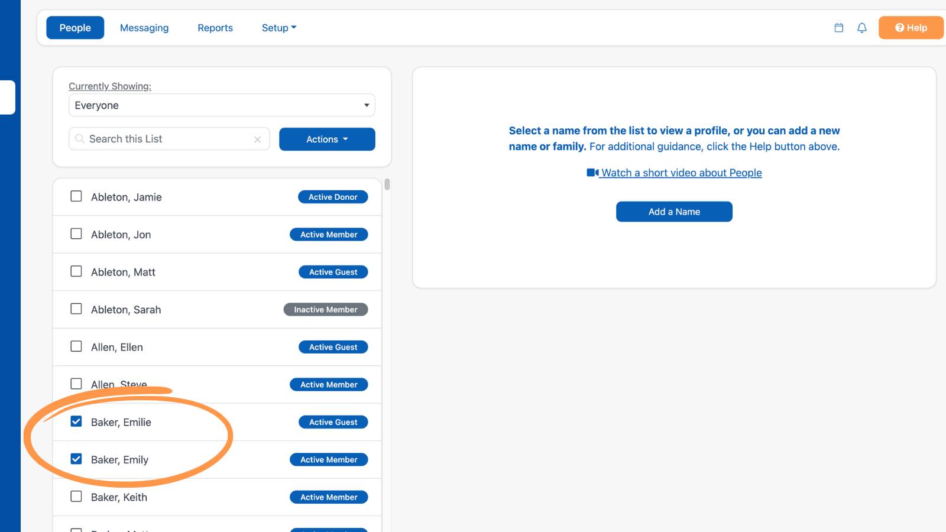The height and width of the screenshot is (532, 946).
Task: Go to the Messaging tab
Action: 144,28
